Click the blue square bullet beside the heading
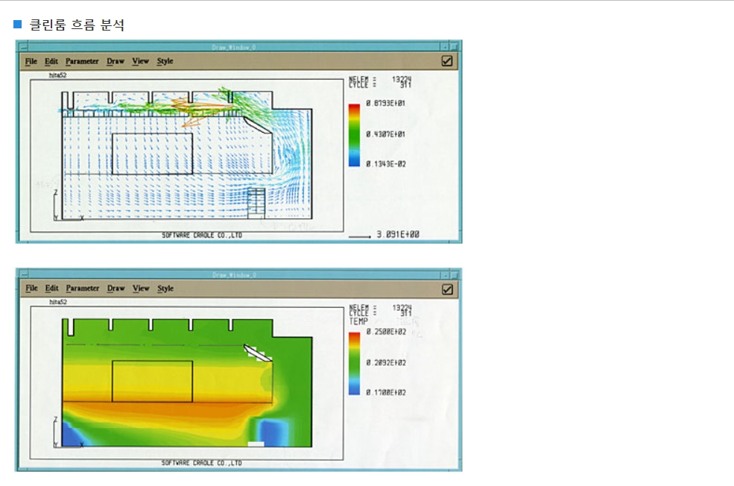Viewport: 734px width, 486px height. coord(19,25)
